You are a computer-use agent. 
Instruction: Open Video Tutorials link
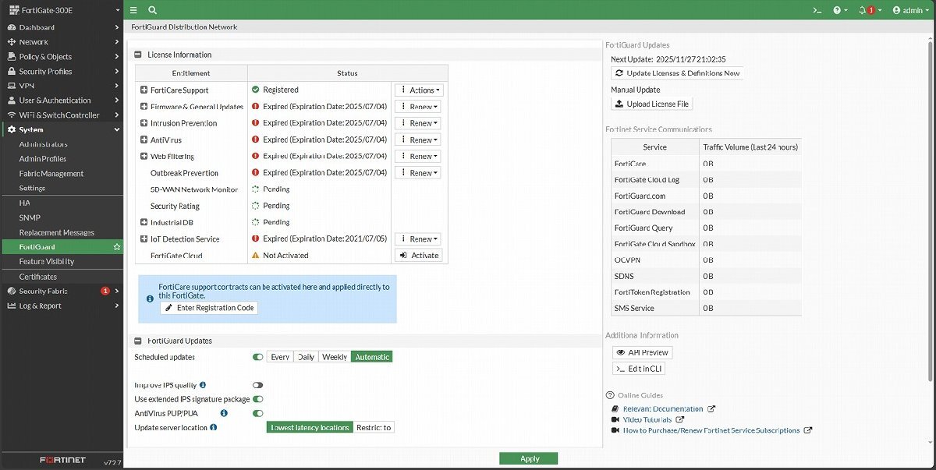coord(647,419)
